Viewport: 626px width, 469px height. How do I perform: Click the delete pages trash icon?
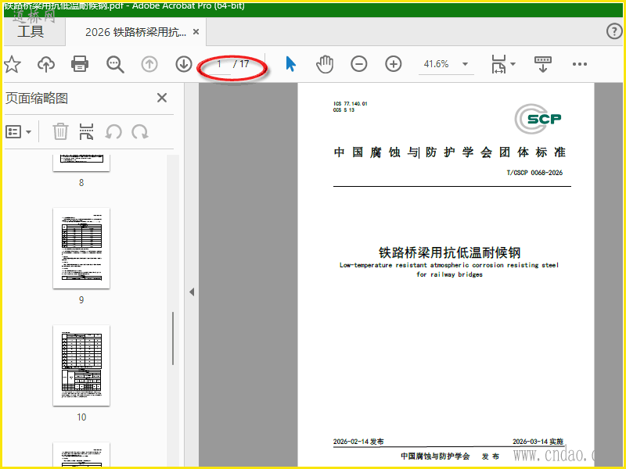pos(60,131)
